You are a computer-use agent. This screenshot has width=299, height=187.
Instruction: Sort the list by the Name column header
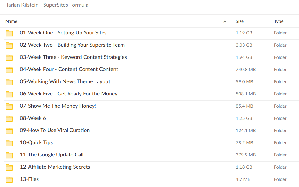pyautogui.click(x=12, y=21)
